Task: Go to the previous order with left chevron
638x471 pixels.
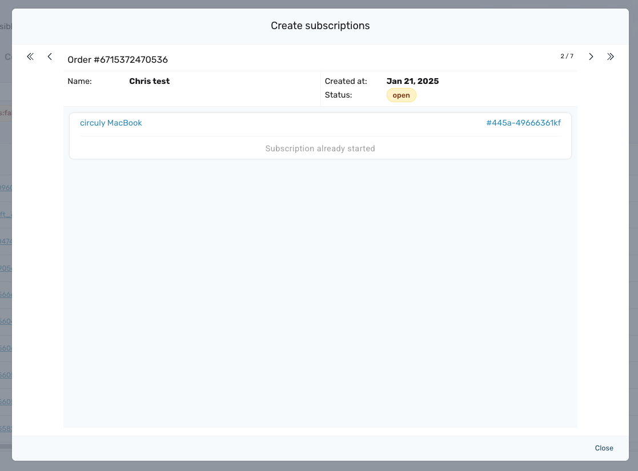Action: (x=50, y=57)
